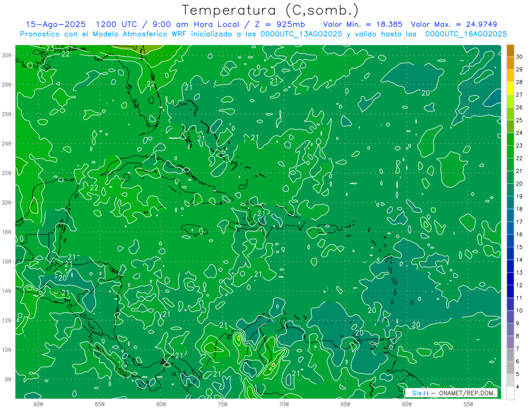Click legend value "17" on the color scale
Image resolution: width=531 pixels, height=410 pixels.
click(x=519, y=222)
